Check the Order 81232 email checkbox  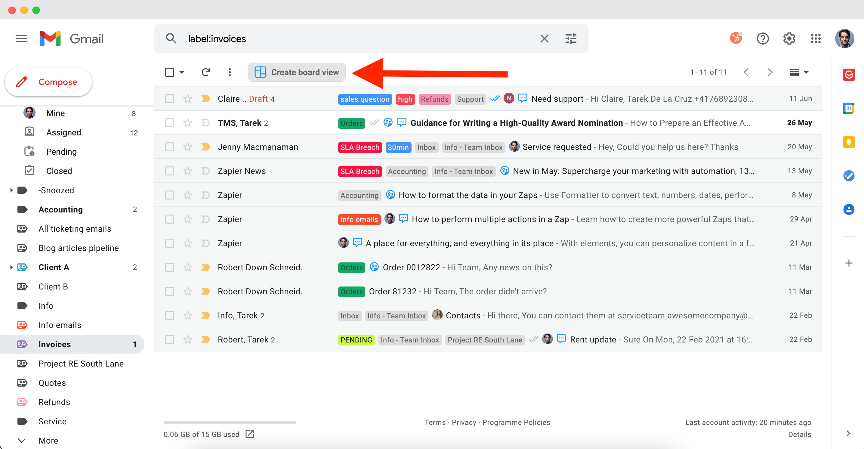click(170, 291)
